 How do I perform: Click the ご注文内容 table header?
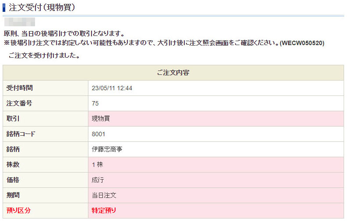click(173, 73)
